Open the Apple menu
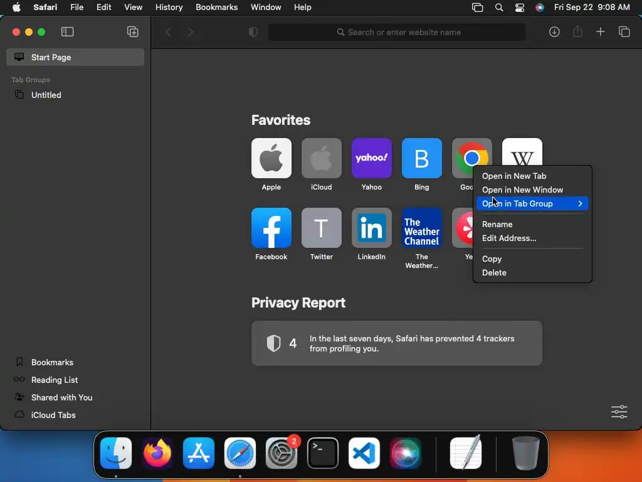Screen dimensions: 642x482 click(16, 8)
